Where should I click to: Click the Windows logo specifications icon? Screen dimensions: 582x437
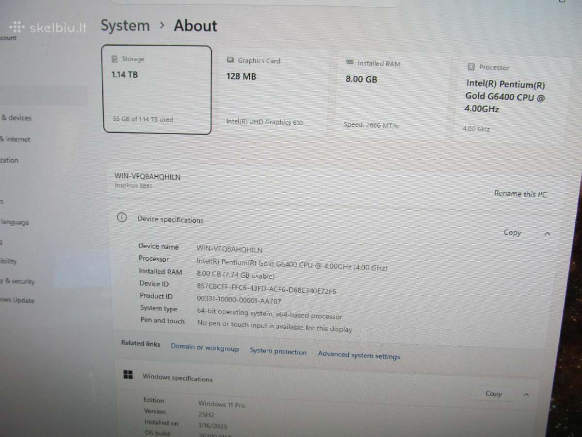click(x=128, y=374)
